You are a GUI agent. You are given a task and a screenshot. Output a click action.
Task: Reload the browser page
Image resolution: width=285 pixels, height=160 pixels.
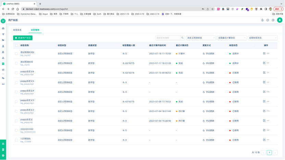click(13, 9)
